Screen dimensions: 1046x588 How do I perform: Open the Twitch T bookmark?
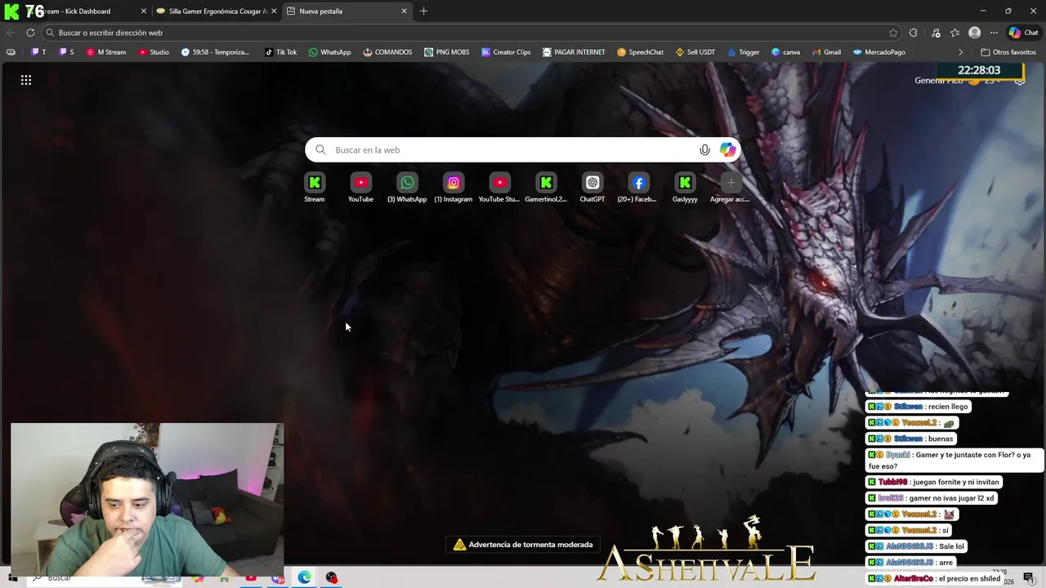pos(38,52)
